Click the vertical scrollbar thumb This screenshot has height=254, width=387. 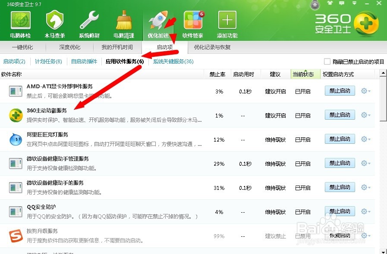tap(383, 99)
